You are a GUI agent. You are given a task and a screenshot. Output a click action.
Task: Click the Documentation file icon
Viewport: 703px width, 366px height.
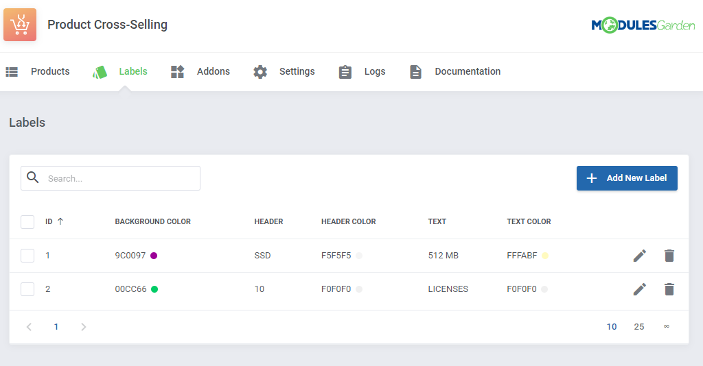pos(415,71)
